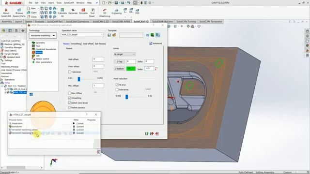Image resolution: width=310 pixels, height=174 pixels.
Task: Expand HSM_CZF operation node in tree
Action: pos(5,92)
